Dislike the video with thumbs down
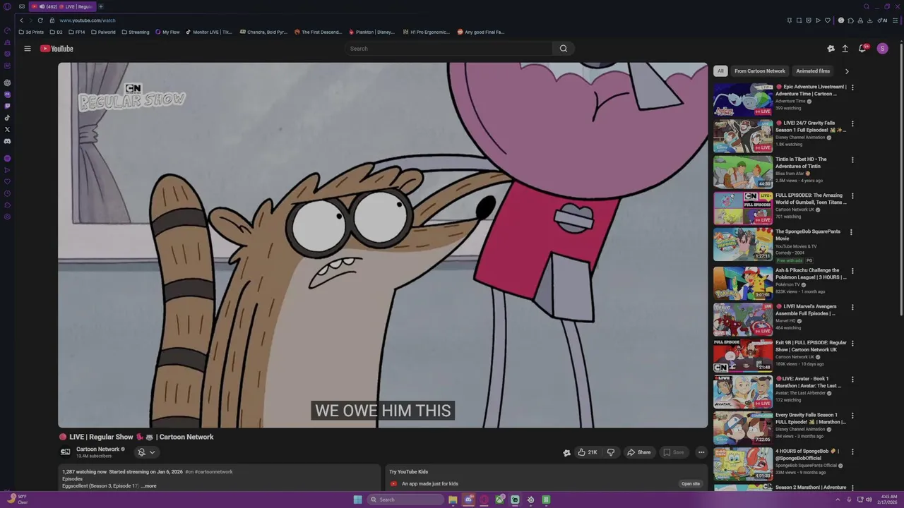This screenshot has height=508, width=904. (x=611, y=452)
